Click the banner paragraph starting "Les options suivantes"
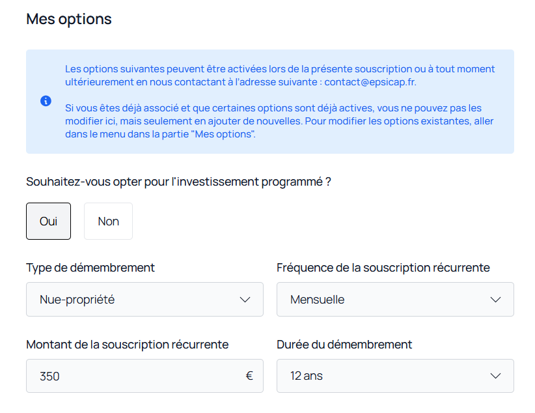This screenshot has width=535, height=413. click(x=280, y=76)
